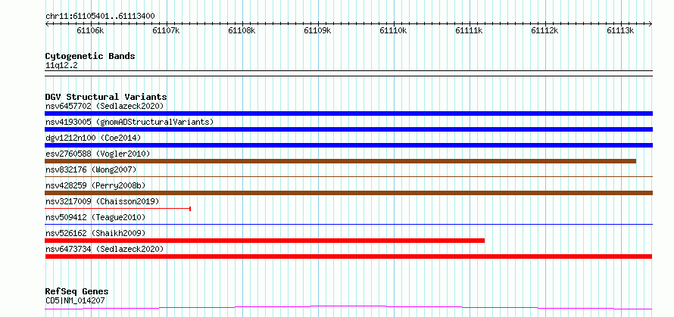Click the 61109k ruler tick label

317,30
